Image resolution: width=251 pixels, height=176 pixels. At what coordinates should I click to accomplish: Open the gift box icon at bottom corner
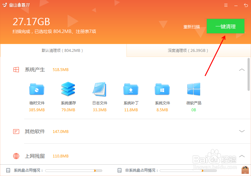coord(245,170)
